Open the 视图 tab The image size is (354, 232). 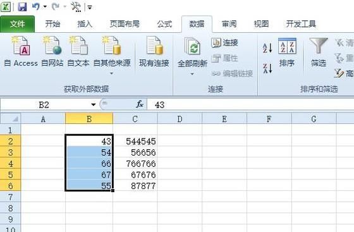point(261,23)
